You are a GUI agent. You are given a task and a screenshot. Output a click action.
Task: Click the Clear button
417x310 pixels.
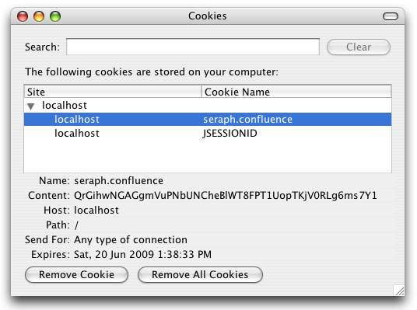click(x=359, y=47)
